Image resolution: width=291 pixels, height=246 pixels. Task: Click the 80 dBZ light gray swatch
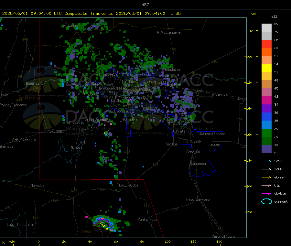click(266, 28)
